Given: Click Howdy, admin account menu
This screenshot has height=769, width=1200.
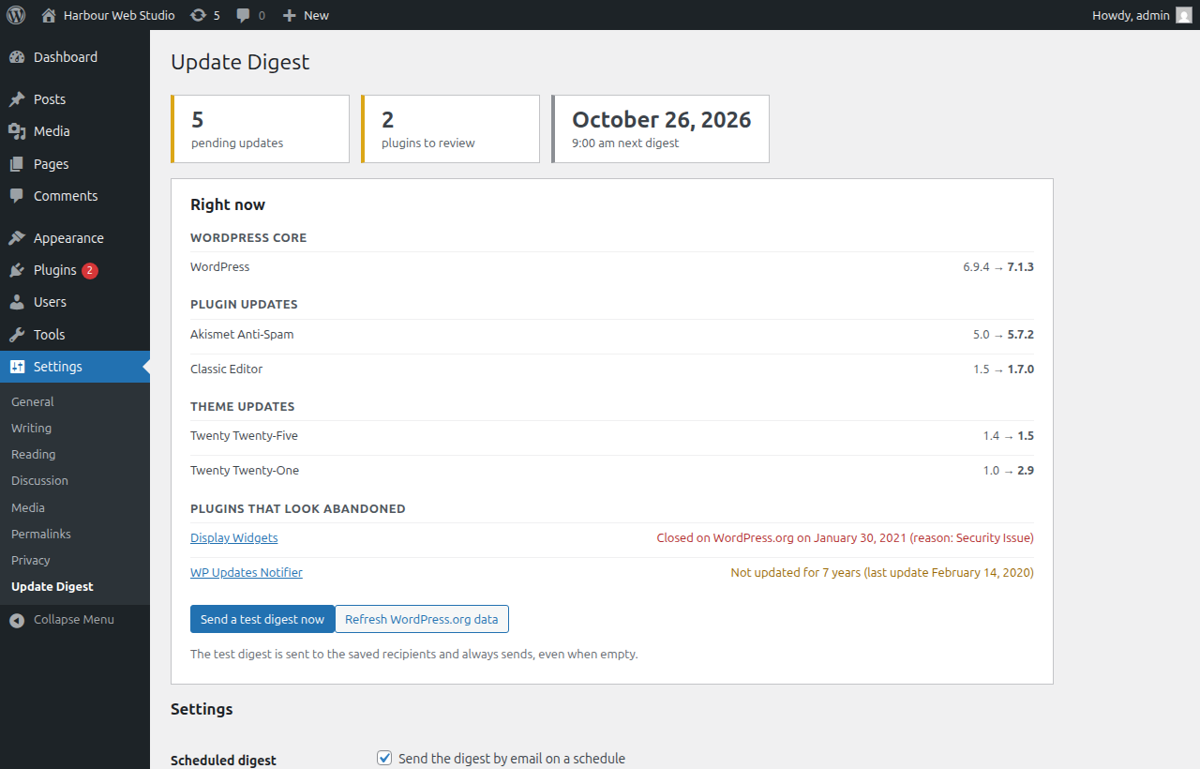Looking at the screenshot, I should click(x=1142, y=15).
